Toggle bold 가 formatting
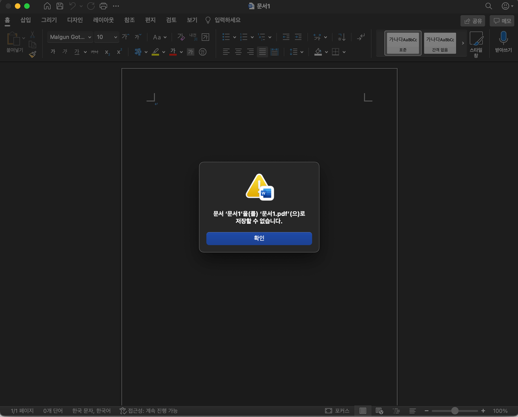The width and height of the screenshot is (518, 417). point(53,52)
